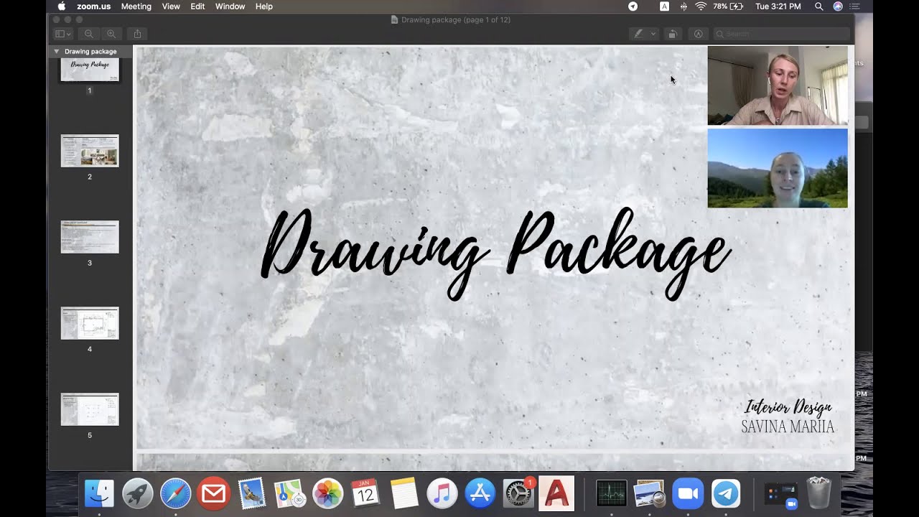Click the 78% battery indicator

pyautogui.click(x=728, y=6)
